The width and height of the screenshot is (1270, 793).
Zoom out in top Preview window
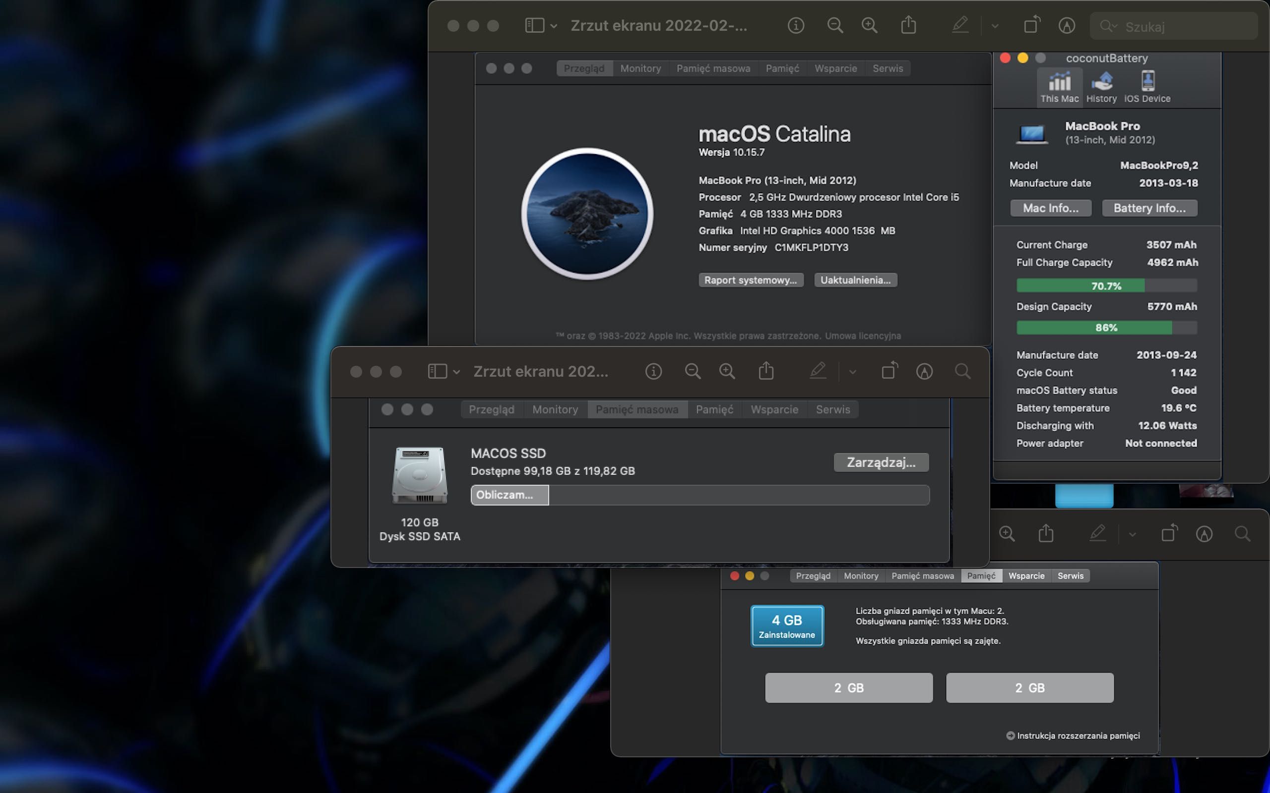[x=835, y=25]
